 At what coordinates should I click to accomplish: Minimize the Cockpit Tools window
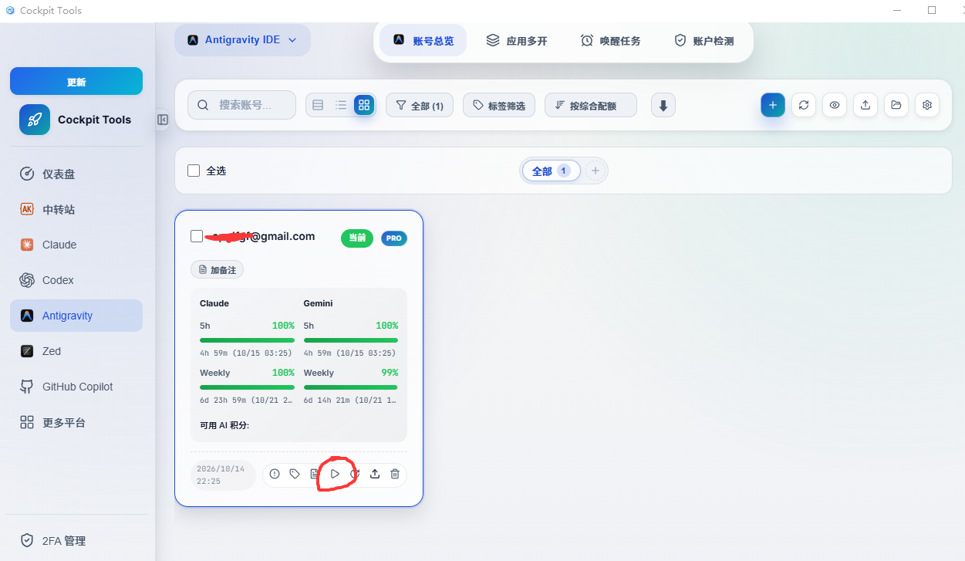tap(898, 10)
